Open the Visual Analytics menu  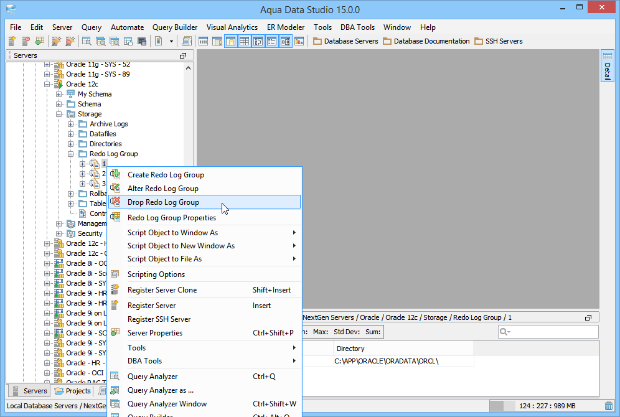tap(232, 27)
